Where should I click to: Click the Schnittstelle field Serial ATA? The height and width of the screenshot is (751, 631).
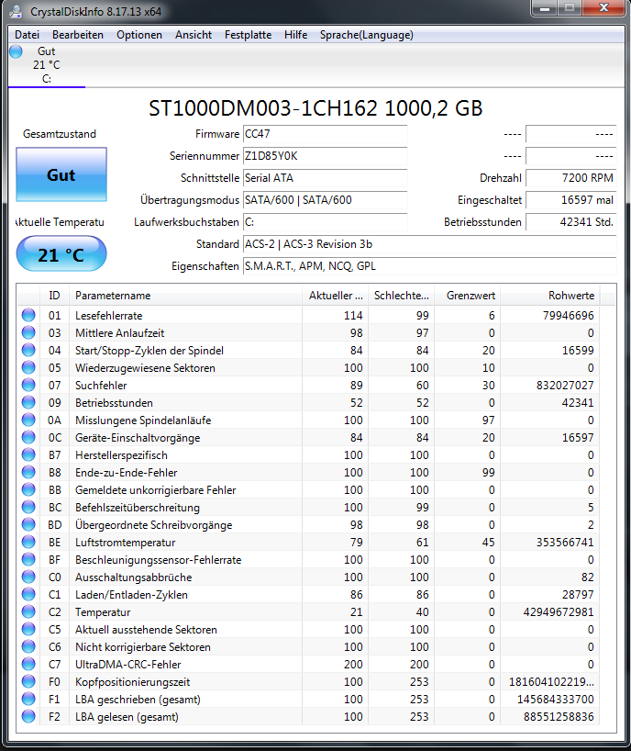coord(326,178)
